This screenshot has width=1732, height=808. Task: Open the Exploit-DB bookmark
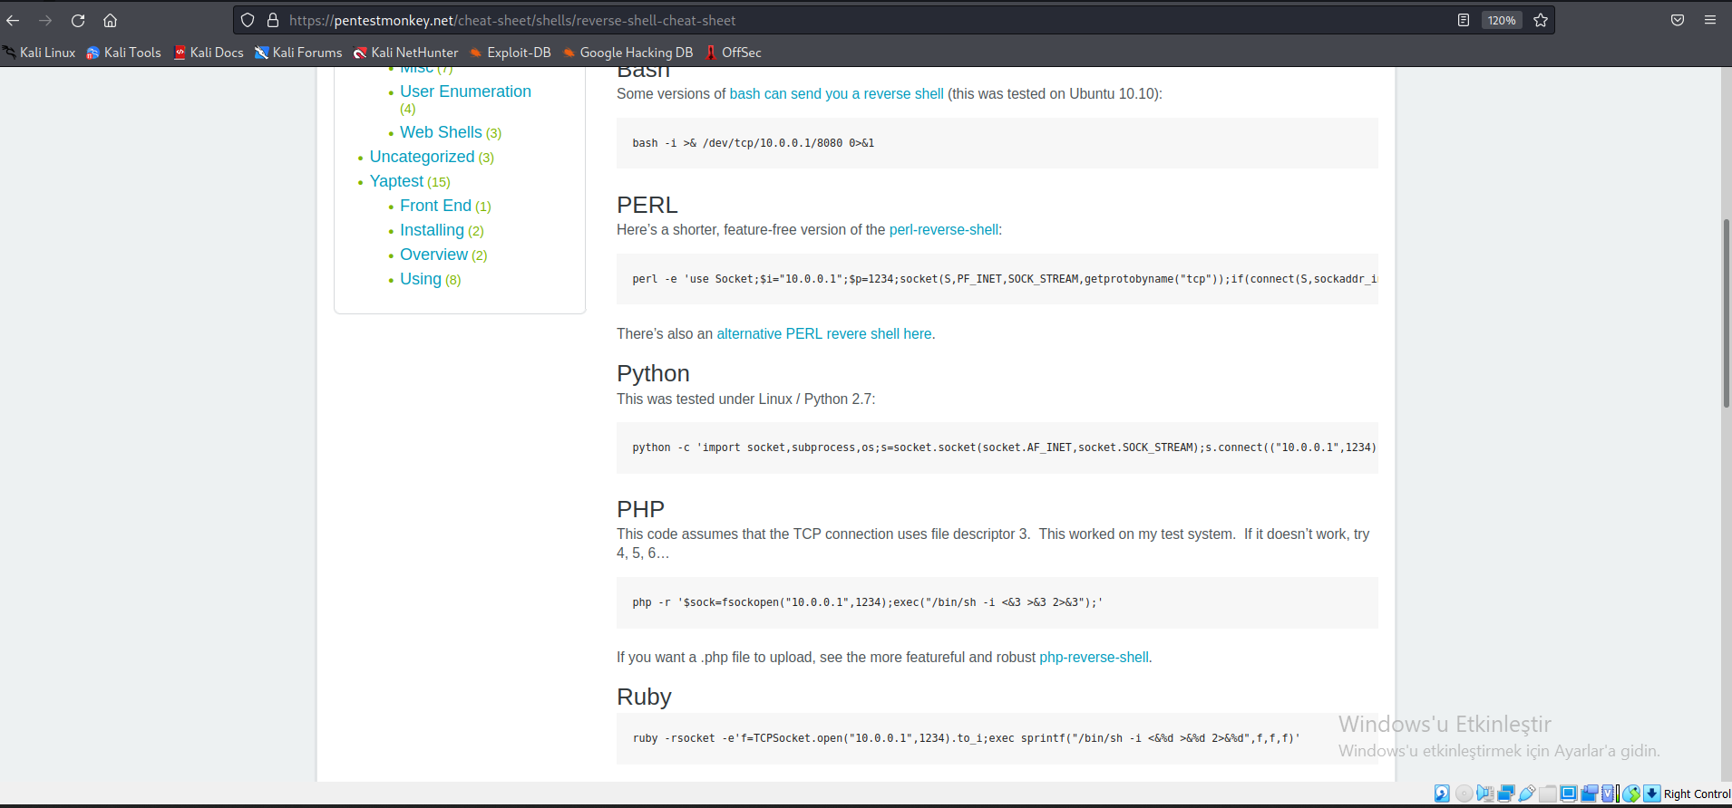click(510, 53)
